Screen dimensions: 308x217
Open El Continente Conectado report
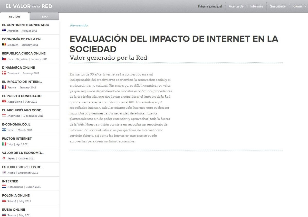coord(26,25)
